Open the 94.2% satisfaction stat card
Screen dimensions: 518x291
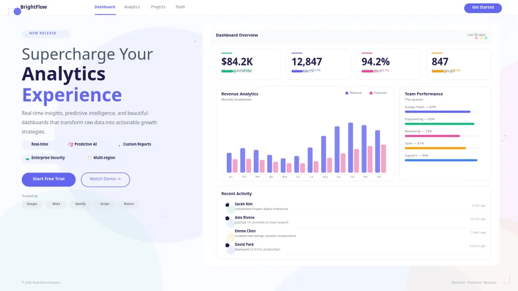[389, 64]
